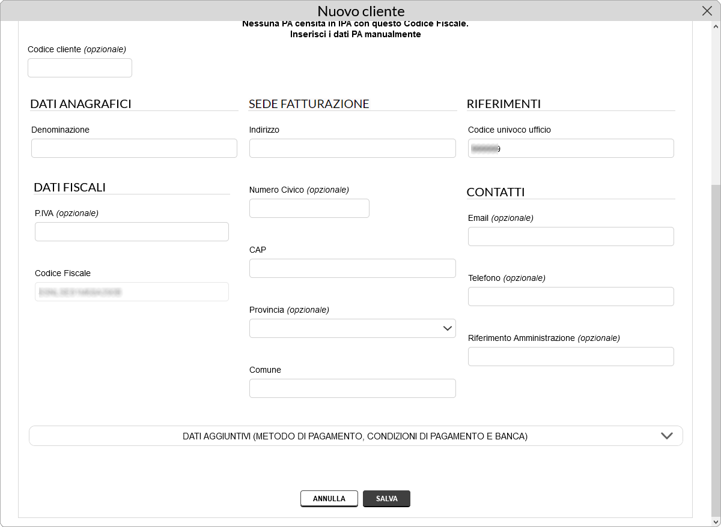Focus the Telefono input field
The width and height of the screenshot is (721, 527).
click(571, 297)
